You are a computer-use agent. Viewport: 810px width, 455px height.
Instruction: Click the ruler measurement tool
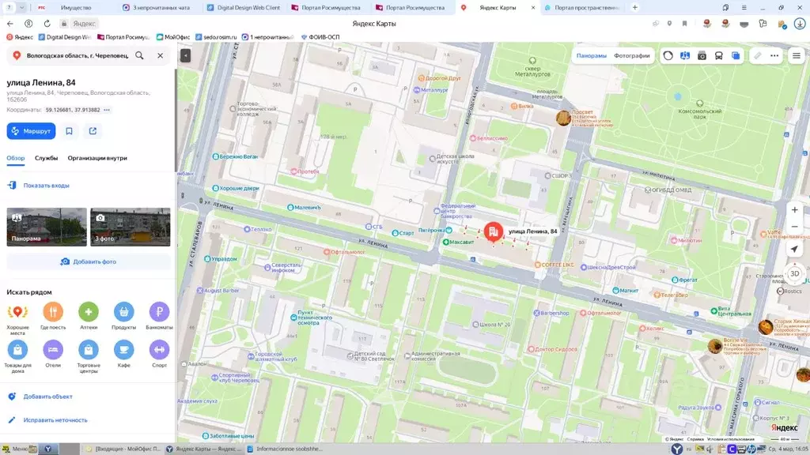point(757,55)
